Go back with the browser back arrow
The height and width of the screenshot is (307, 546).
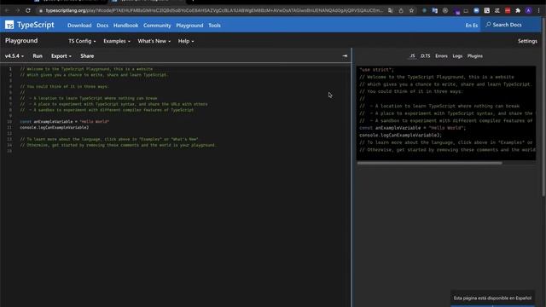7,10
